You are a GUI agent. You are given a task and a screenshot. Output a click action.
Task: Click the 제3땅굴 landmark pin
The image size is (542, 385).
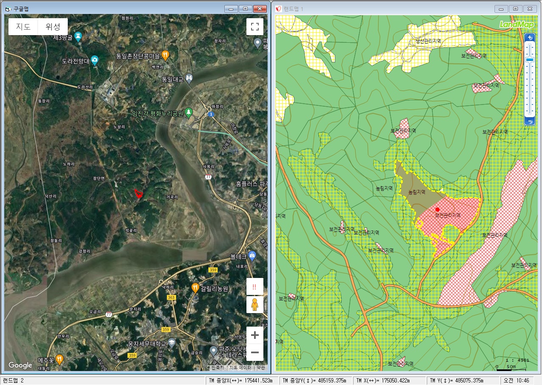click(x=78, y=37)
